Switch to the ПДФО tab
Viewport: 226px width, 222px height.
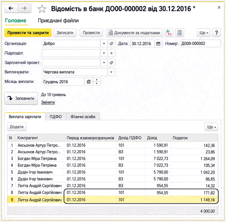tap(56, 117)
